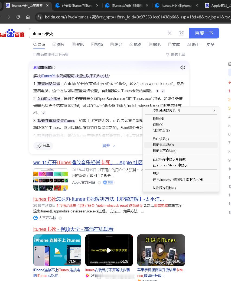Choose 在资料库中显示专辑(B) menu item
The height and width of the screenshot is (281, 231).
pyautogui.click(x=181, y=159)
